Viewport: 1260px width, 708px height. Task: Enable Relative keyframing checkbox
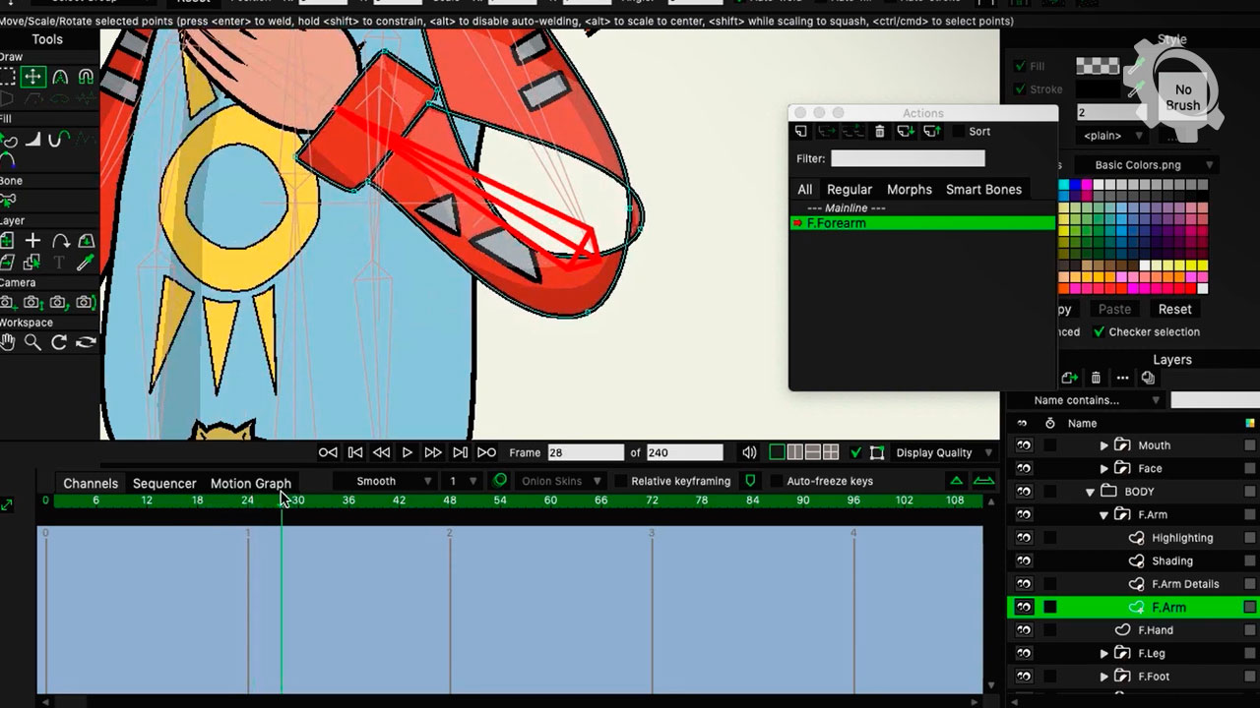point(621,481)
